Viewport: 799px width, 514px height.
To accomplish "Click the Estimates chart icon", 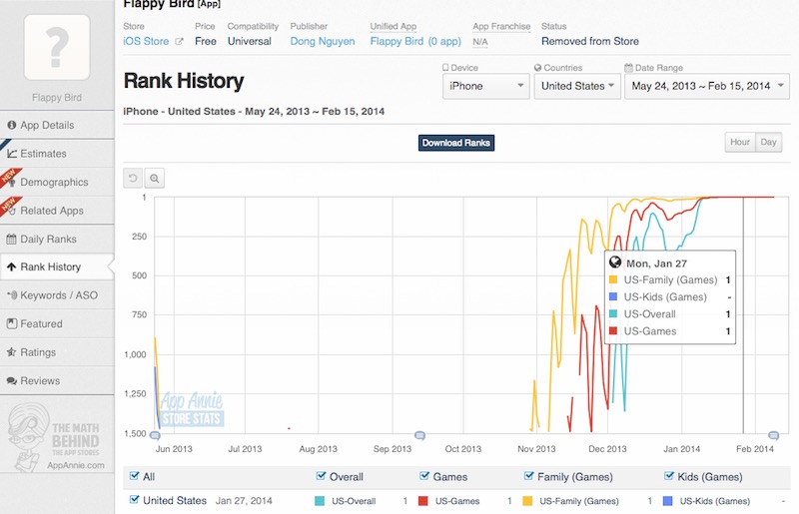I will click(x=12, y=154).
